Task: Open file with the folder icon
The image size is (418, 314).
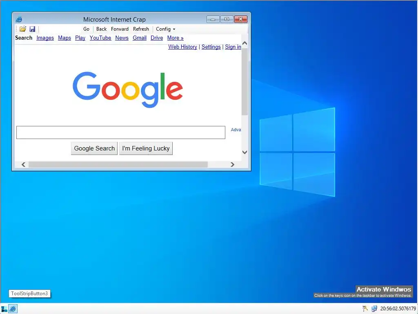Action: [23, 29]
